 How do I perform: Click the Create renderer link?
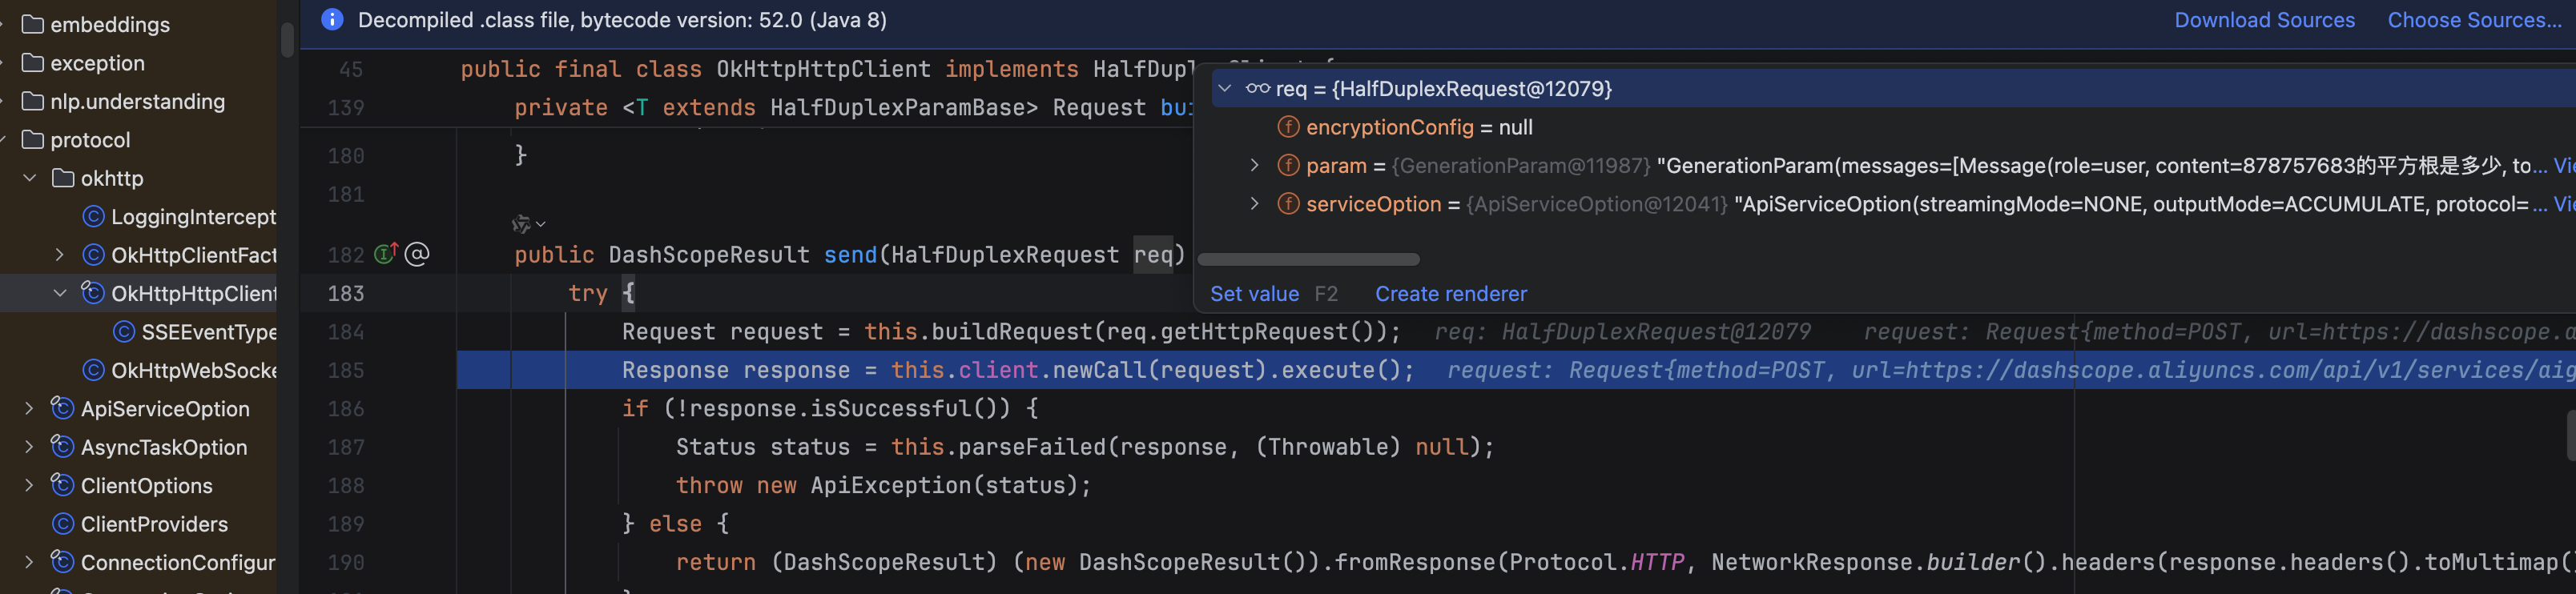[1450, 294]
